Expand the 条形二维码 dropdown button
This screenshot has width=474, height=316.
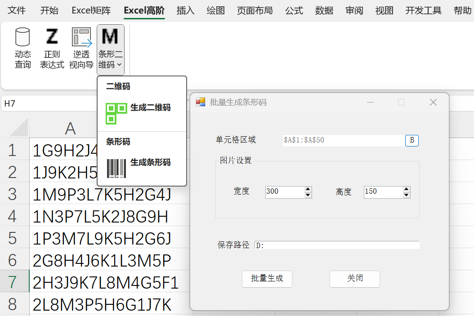(x=110, y=49)
